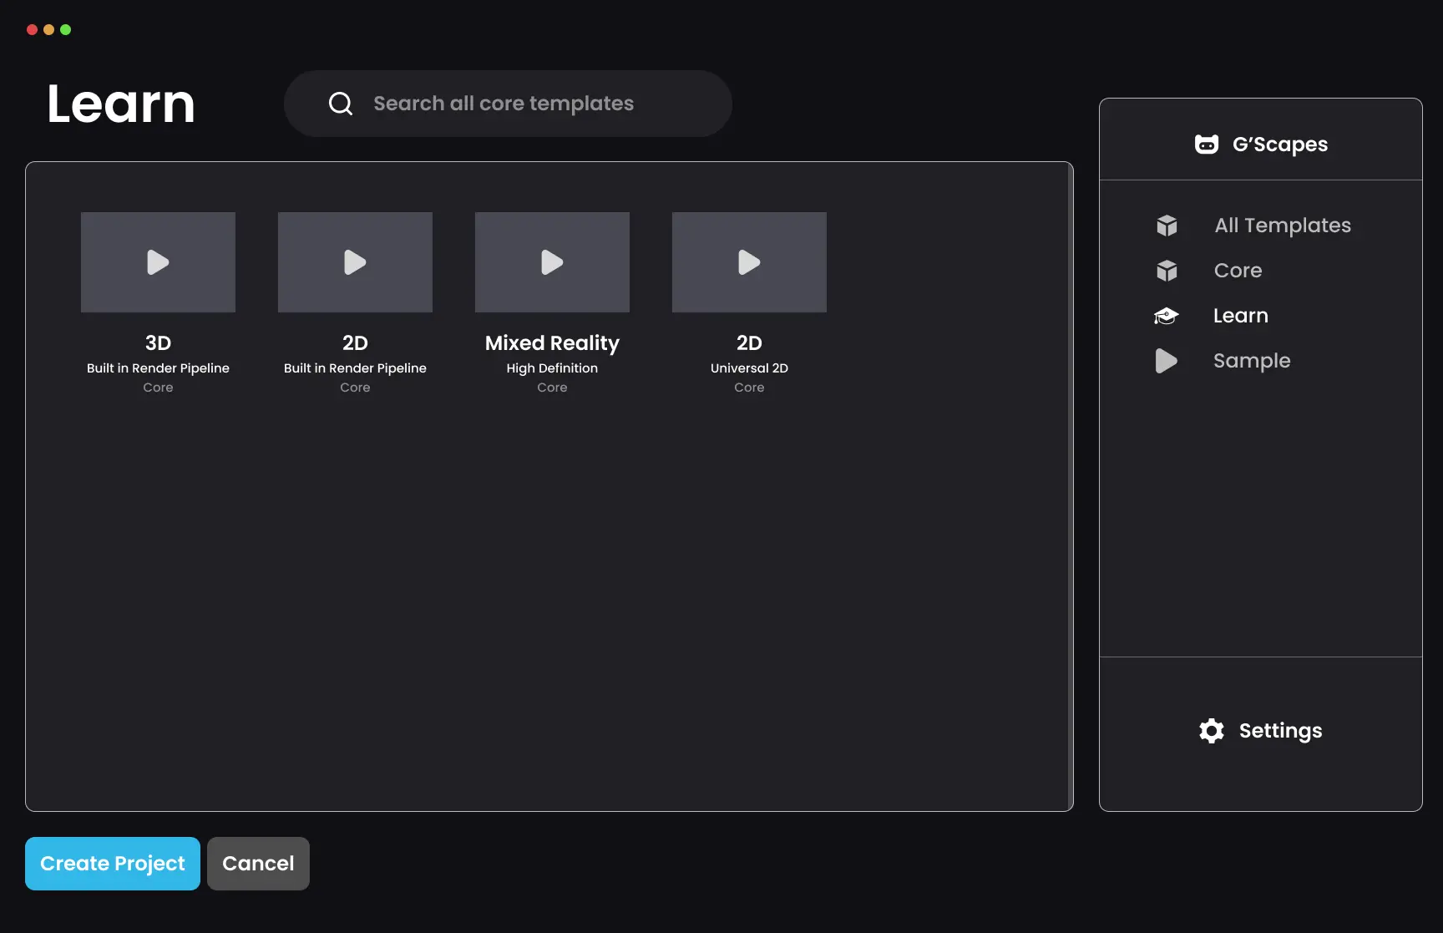
Task: Maximize the window with green button
Action: pyautogui.click(x=65, y=30)
